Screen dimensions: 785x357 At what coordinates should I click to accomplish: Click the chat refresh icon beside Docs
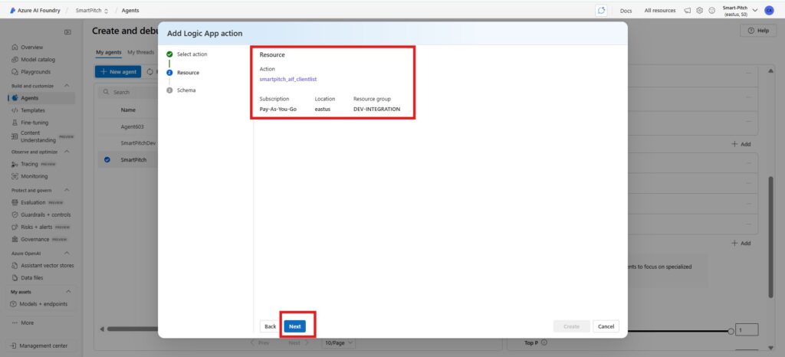[601, 11]
